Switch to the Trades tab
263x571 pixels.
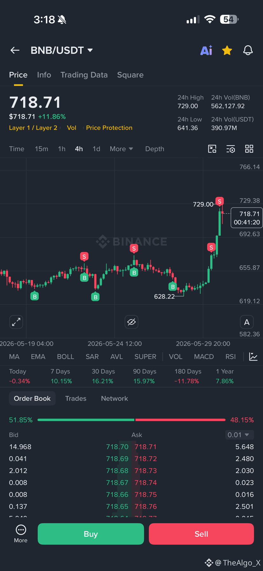[76, 398]
